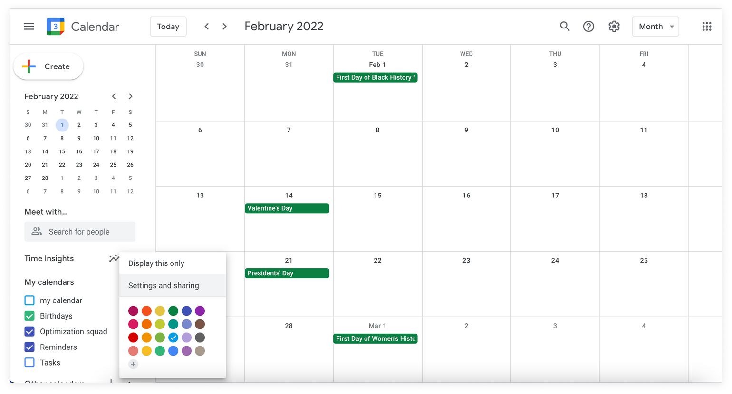Go to next month in main header
732x394 pixels.
[224, 27]
